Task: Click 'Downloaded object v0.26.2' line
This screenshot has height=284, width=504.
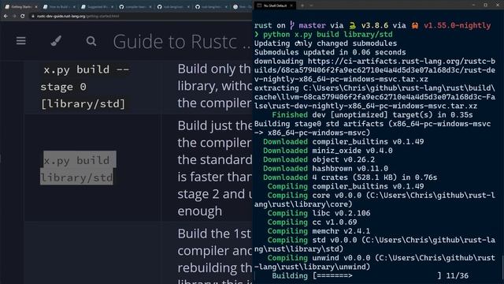Action: click(318, 159)
